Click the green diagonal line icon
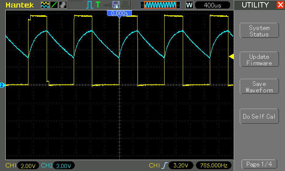285x171 pixels. [54, 5]
